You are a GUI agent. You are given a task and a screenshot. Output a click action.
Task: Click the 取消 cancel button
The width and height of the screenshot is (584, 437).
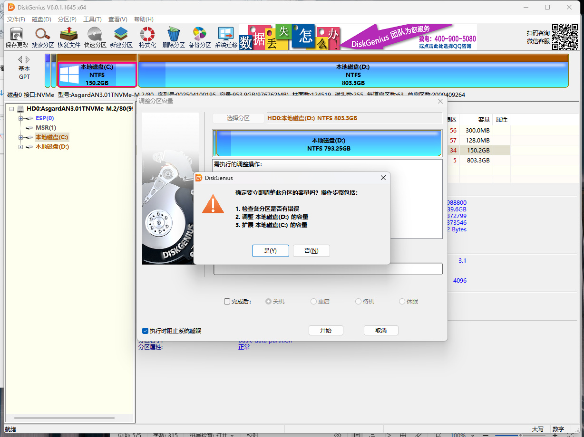pyautogui.click(x=381, y=330)
